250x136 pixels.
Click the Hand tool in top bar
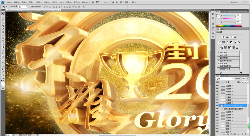(113, 2)
